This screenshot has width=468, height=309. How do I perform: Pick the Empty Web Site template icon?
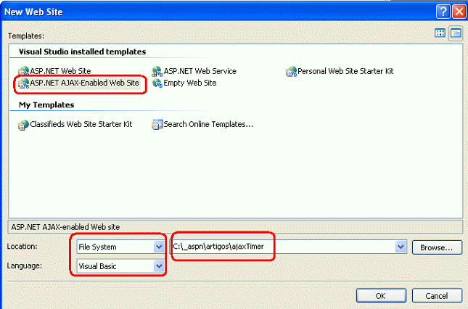(157, 83)
